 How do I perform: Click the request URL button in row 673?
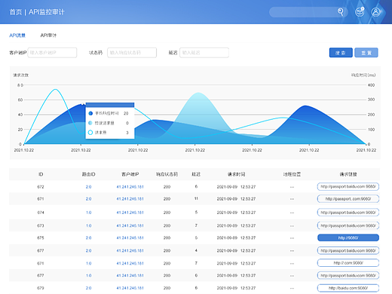(348, 225)
